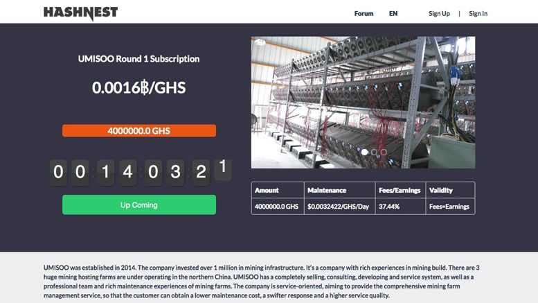This screenshot has height=303, width=538.
Task: Click the Maintenance column header
Action: tap(327, 190)
